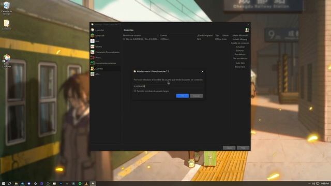The width and height of the screenshot is (331, 186).
Task: Select Prism Launcher shortcut on desktop
Action: (7, 61)
